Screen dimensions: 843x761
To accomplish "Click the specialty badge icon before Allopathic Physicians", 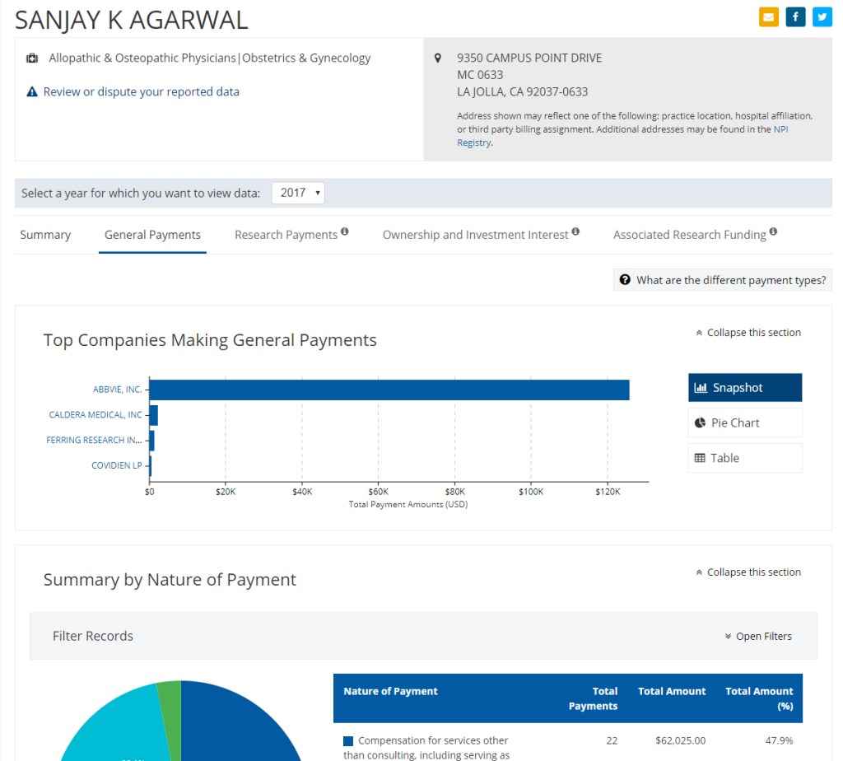I will (32, 58).
